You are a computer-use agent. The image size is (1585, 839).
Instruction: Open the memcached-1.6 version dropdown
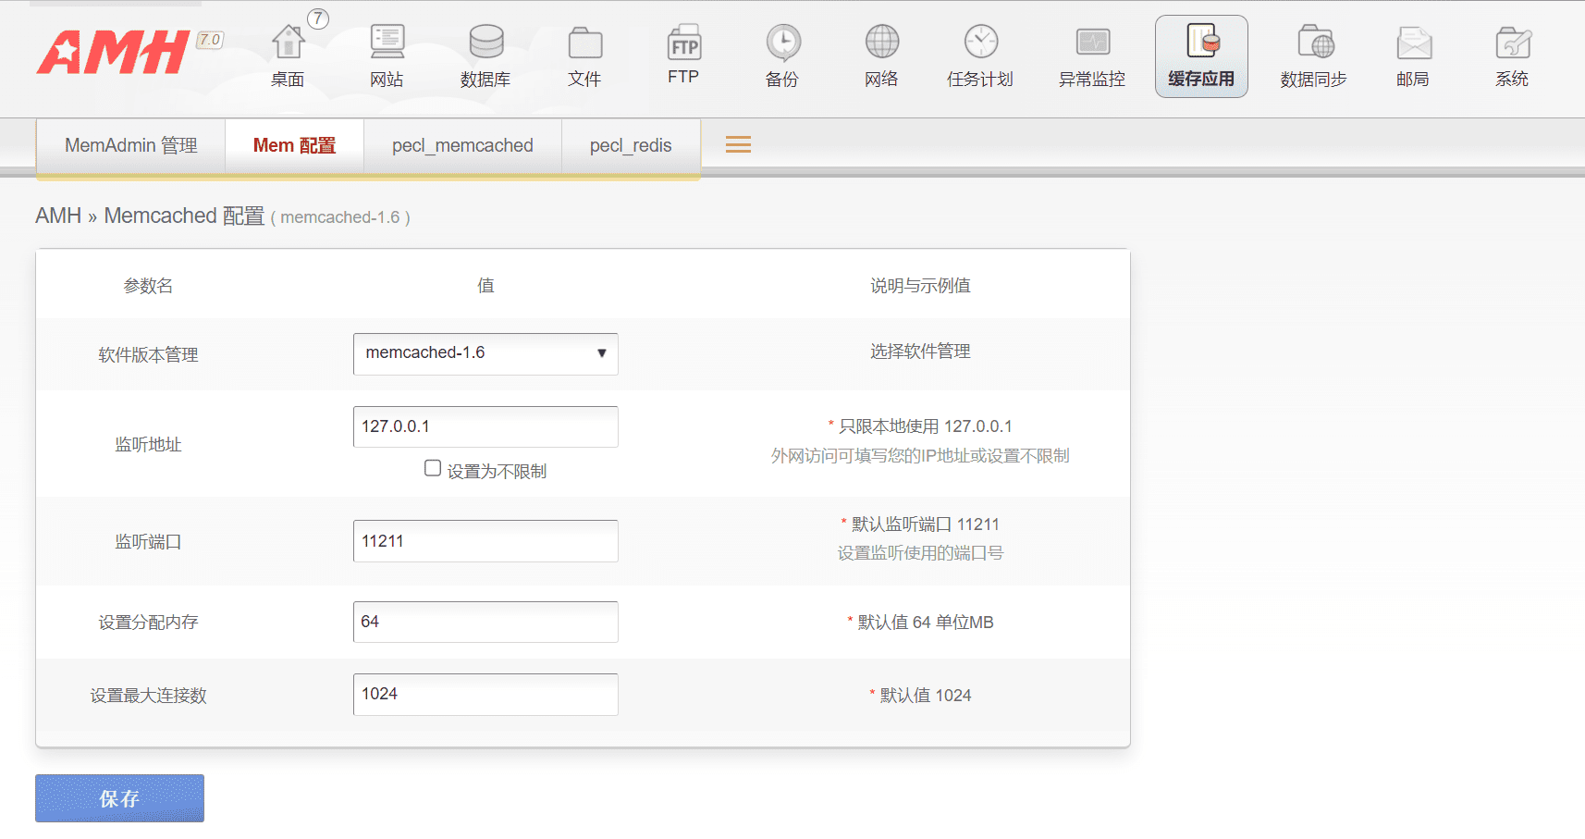click(x=485, y=353)
